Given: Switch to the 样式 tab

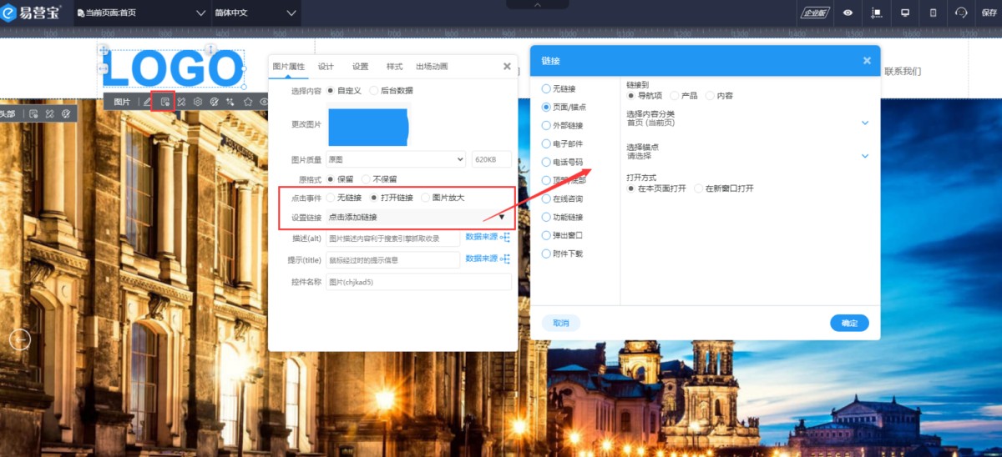Looking at the screenshot, I should coord(394,67).
